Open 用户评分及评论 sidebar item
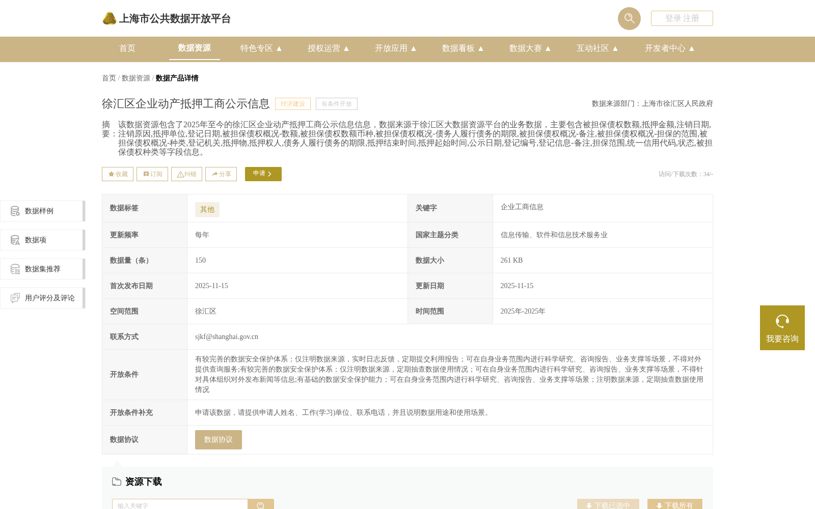 43,298
